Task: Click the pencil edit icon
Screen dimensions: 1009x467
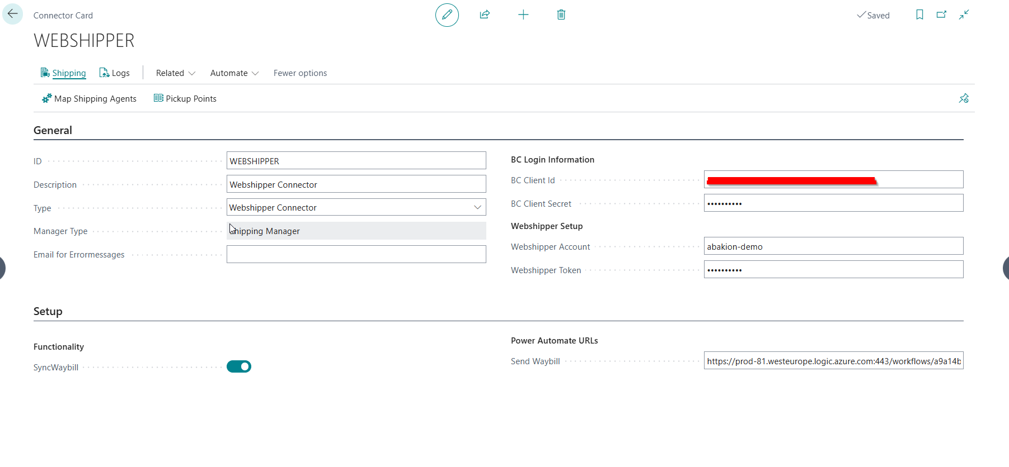Action: click(447, 15)
